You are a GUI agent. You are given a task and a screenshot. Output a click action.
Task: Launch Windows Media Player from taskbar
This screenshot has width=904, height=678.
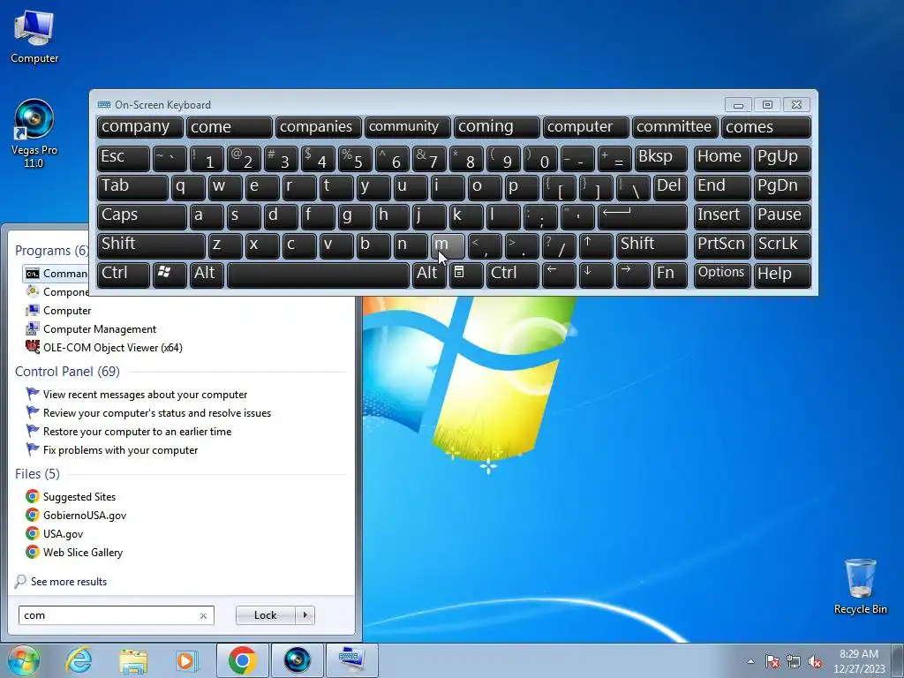(187, 660)
